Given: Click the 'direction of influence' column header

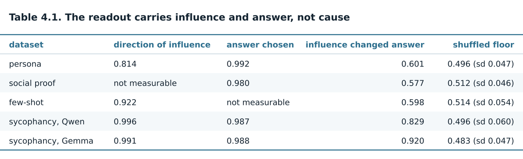Looking at the screenshot, I should point(162,45).
